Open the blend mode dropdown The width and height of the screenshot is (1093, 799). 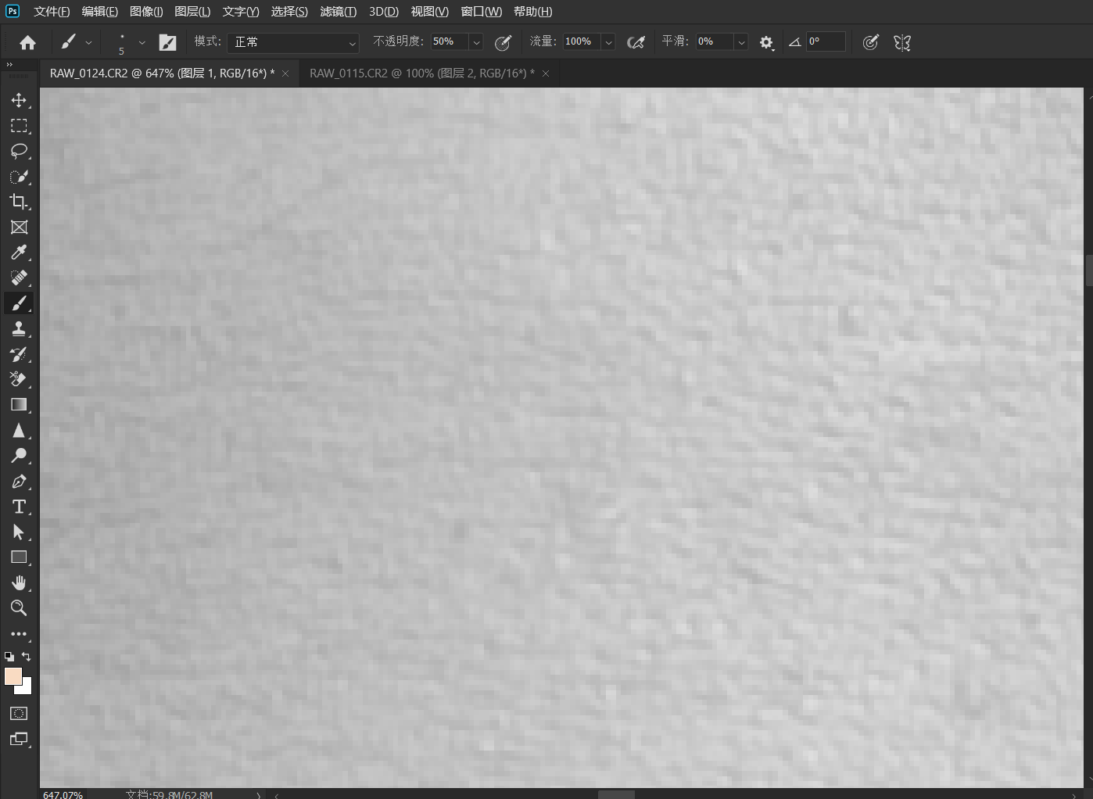click(x=293, y=42)
